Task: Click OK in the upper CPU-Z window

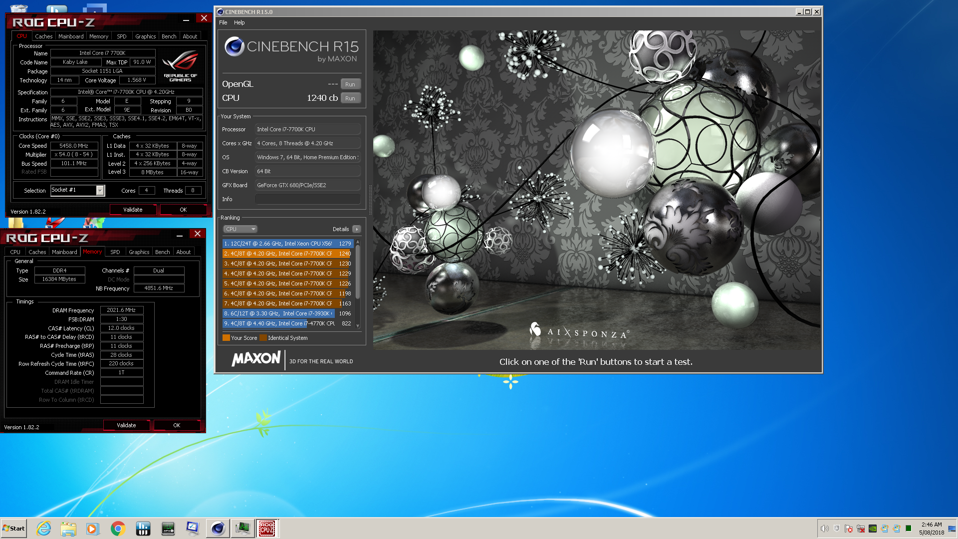Action: (x=183, y=210)
